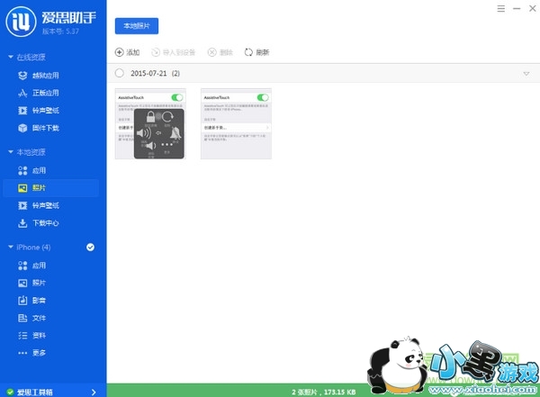Close the 爱思助手 window
This screenshot has height=397, width=540.
coord(533,9)
